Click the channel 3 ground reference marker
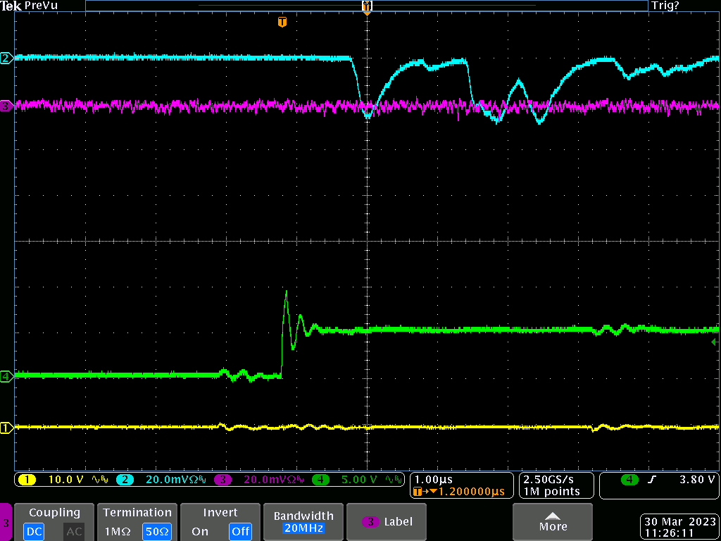The width and height of the screenshot is (721, 541). 6,106
